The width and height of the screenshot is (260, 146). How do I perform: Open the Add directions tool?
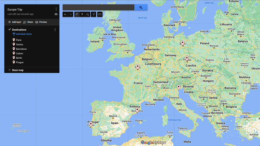tap(94, 14)
